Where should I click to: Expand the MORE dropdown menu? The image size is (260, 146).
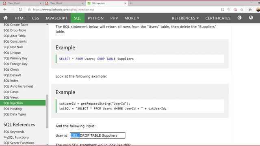click(x=132, y=18)
